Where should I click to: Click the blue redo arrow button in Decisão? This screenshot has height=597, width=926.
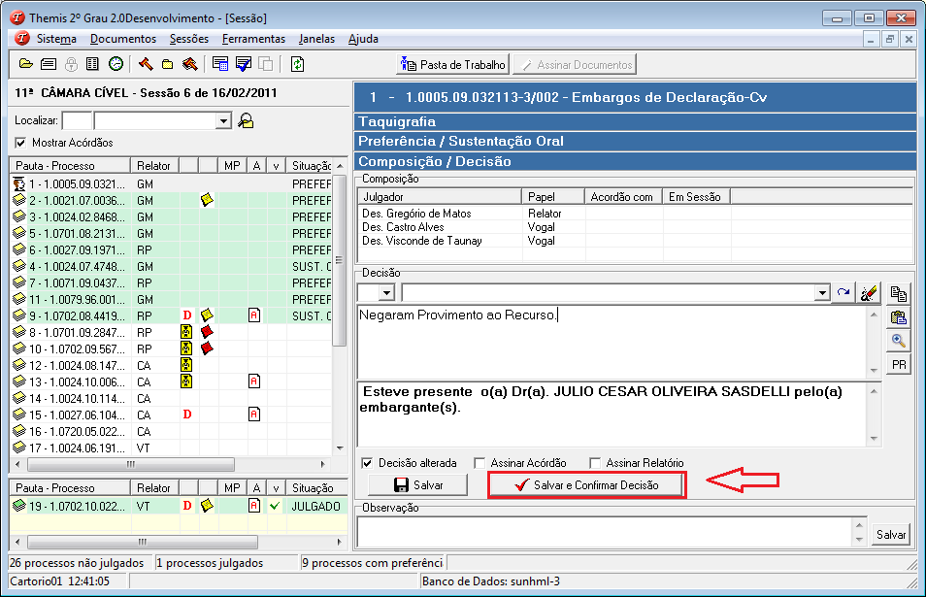coord(843,292)
